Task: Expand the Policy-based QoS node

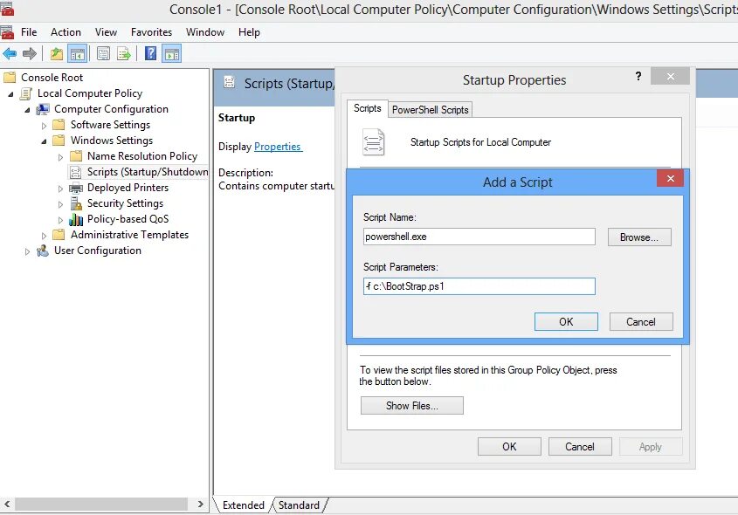Action: [x=60, y=220]
